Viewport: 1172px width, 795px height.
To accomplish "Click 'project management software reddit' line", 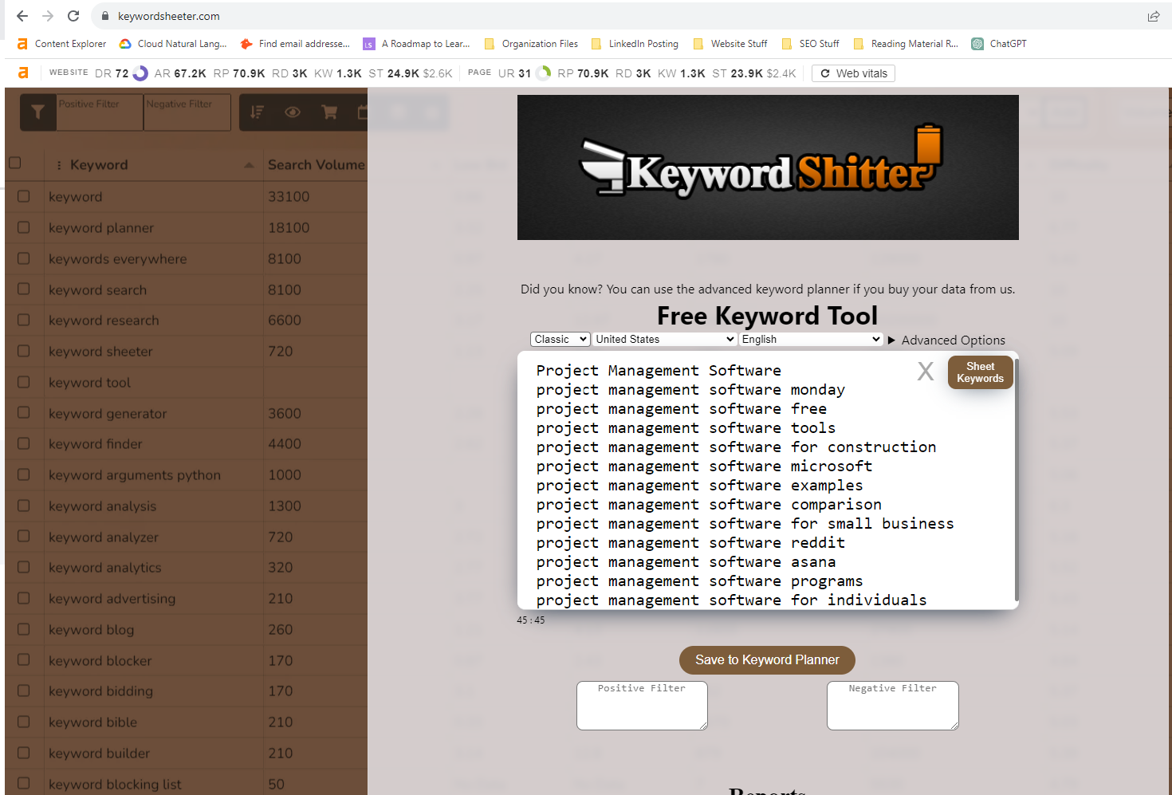I will click(690, 543).
